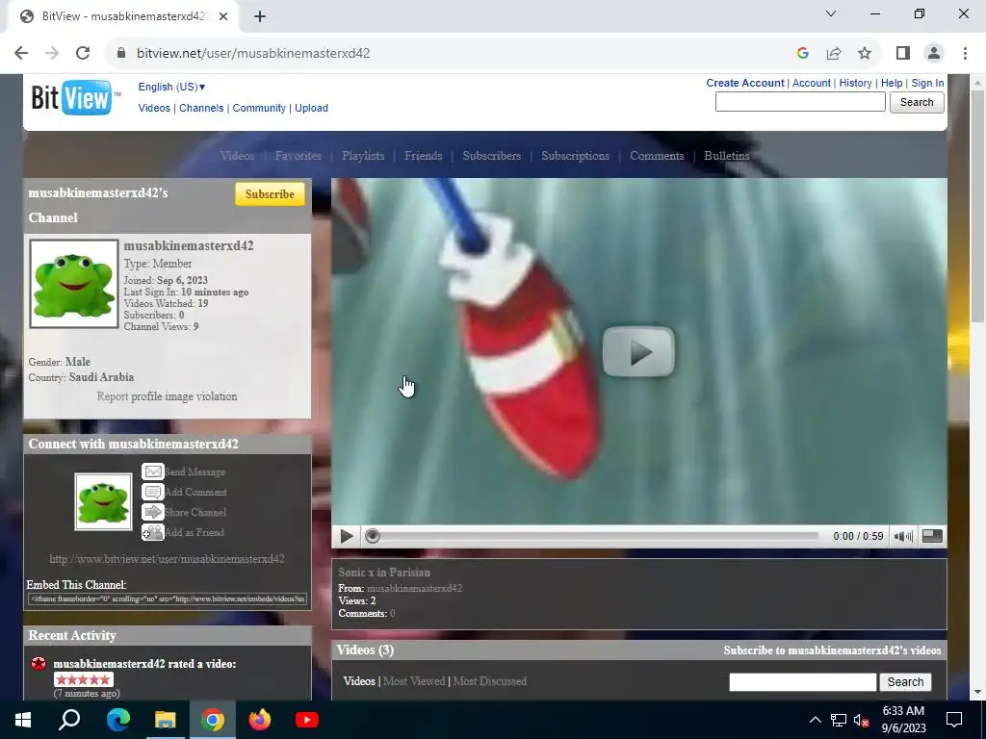Click the yellow Subscribe button

270,194
